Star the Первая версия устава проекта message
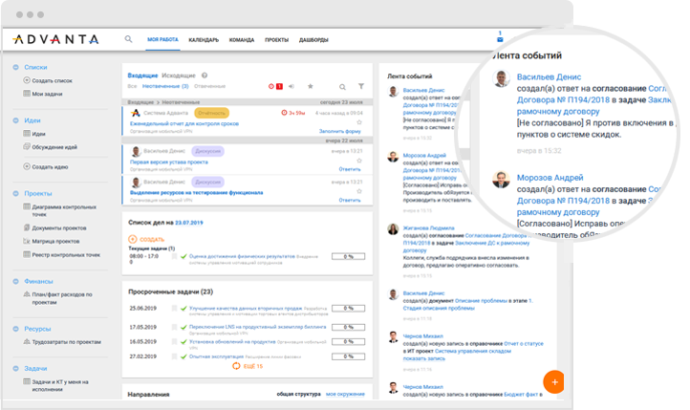Viewport: 690px width, 410px height. 359,161
